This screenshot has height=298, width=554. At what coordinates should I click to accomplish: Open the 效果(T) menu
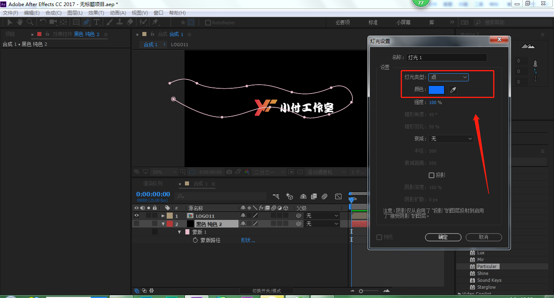pyautogui.click(x=96, y=13)
